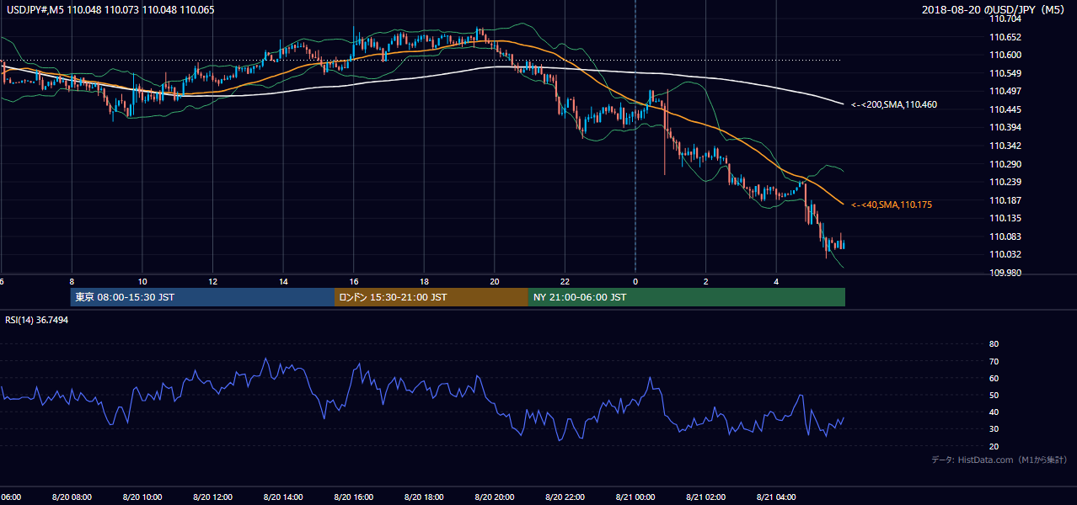1077x505 pixels.
Task: Click the 8/21 00:00 time label
Action: pos(635,497)
